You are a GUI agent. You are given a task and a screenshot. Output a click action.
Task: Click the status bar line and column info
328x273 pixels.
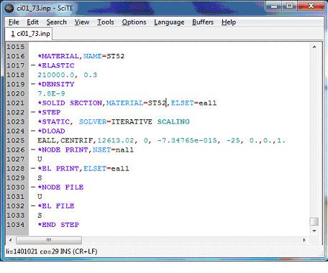pyautogui.click(x=52, y=251)
